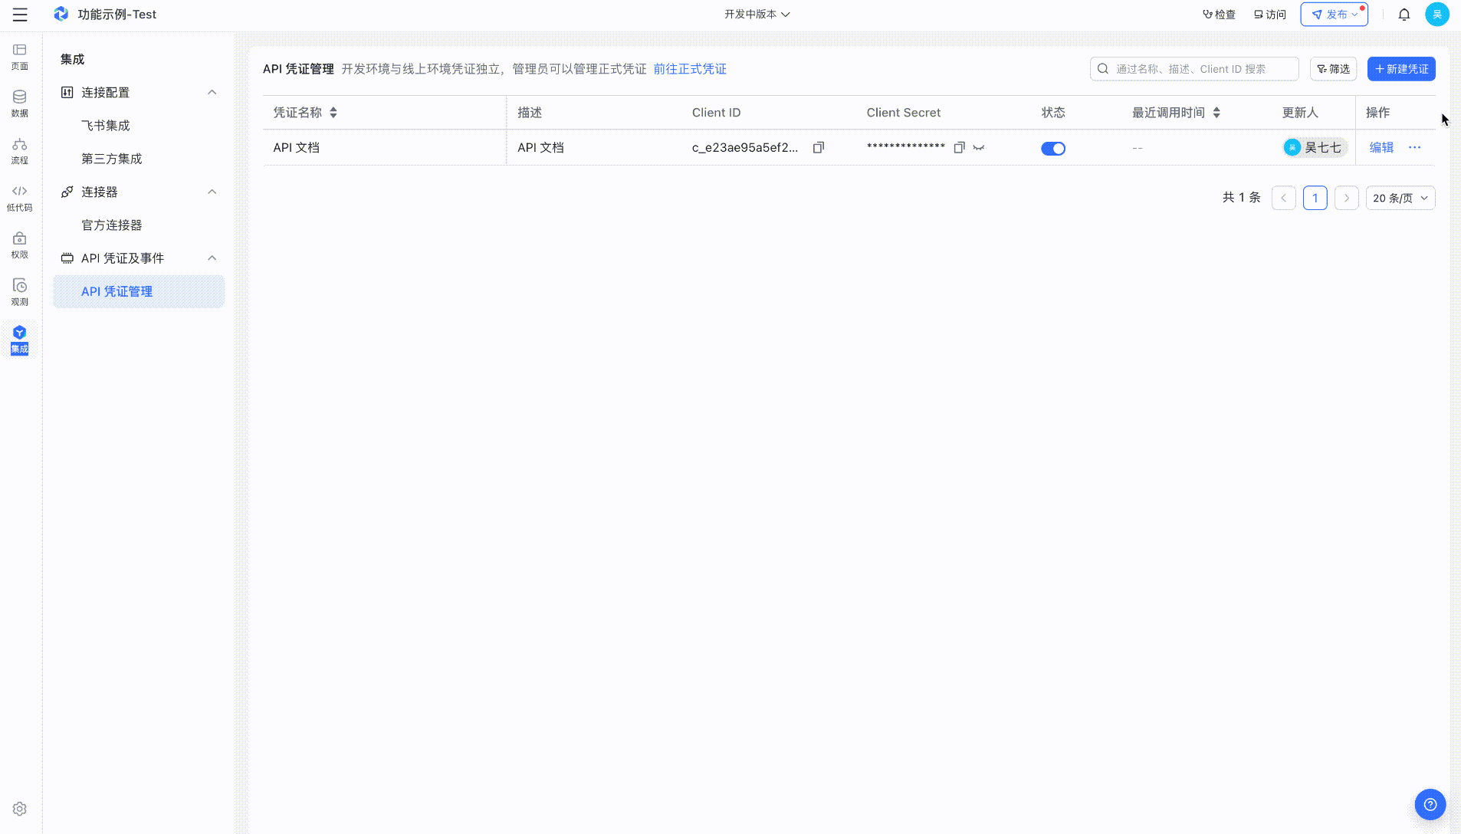Disable the API 文档 credential status toggle
The height and width of the screenshot is (834, 1461).
click(1053, 148)
